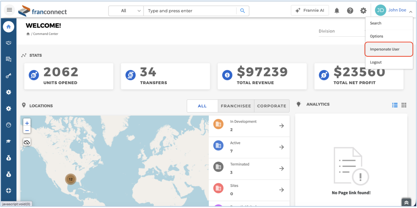Zoom in on the map
Viewport: 417px width, 208px height.
click(x=27, y=123)
